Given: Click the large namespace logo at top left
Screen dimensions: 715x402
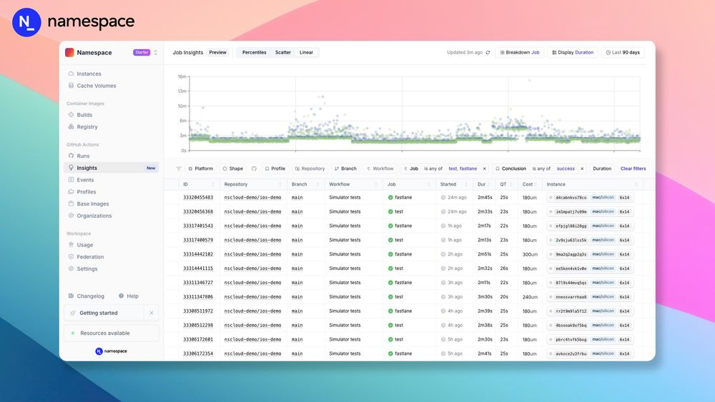Looking at the screenshot, I should click(74, 22).
